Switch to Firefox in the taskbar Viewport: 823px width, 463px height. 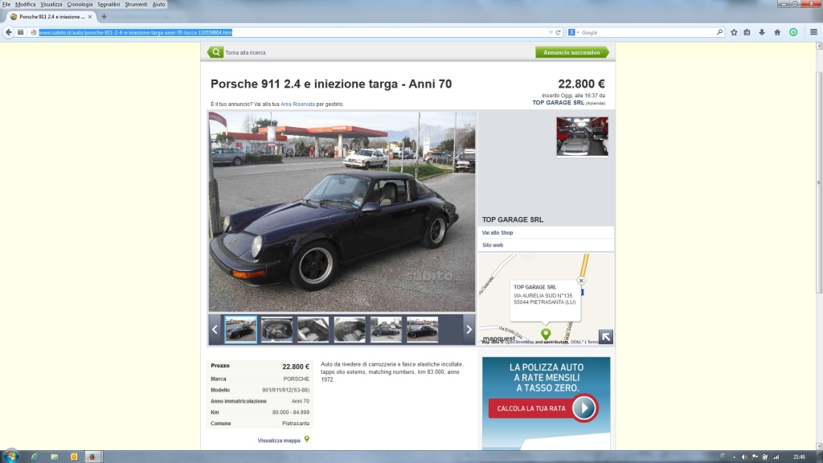tap(92, 457)
